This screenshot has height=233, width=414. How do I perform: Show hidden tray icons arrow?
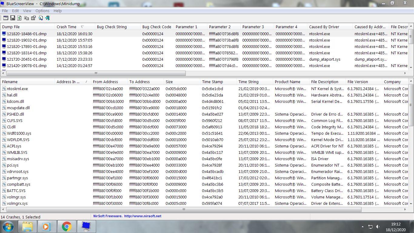[x=362, y=227]
